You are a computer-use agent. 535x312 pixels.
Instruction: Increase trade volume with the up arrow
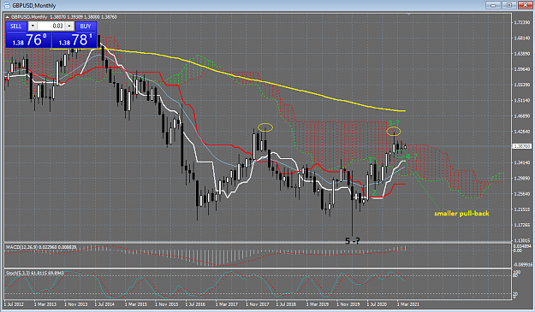[x=69, y=26]
